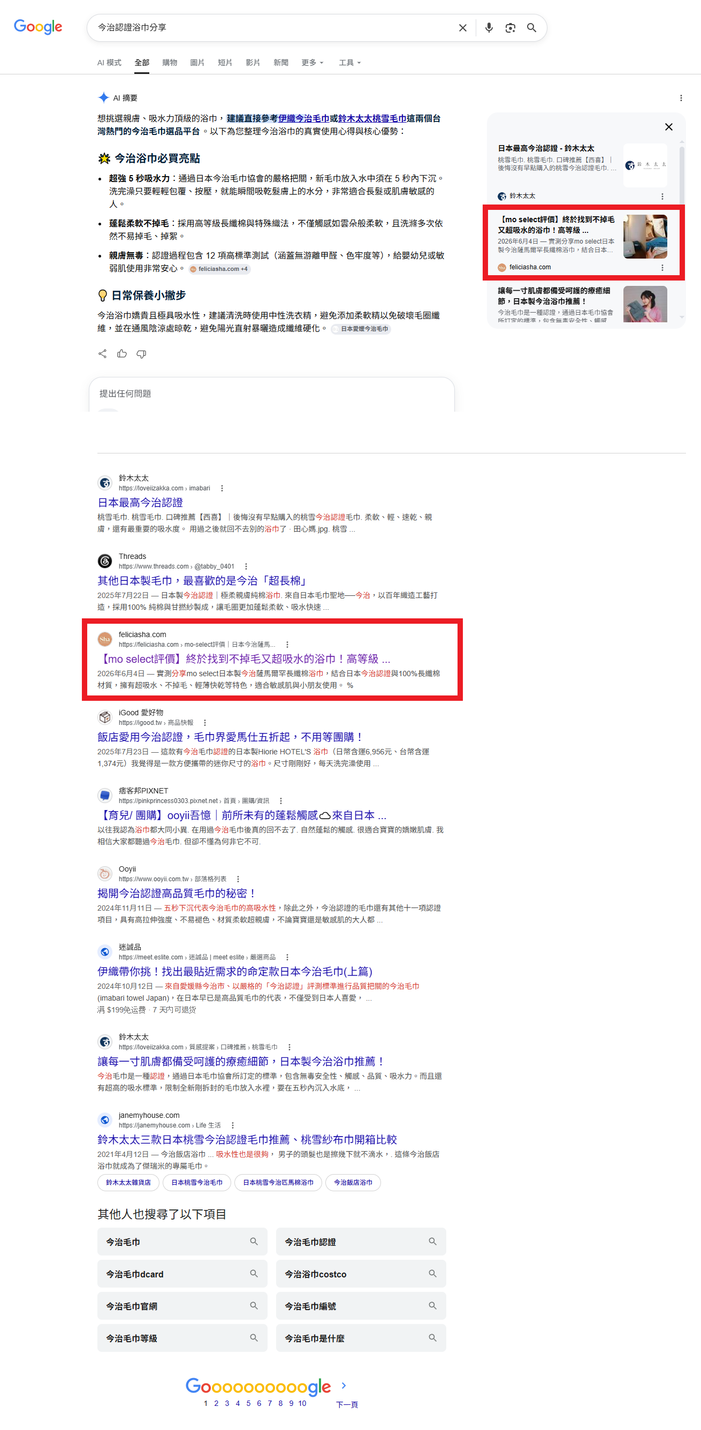Expand the 工具 dropdown
The width and height of the screenshot is (701, 1430).
coord(349,63)
